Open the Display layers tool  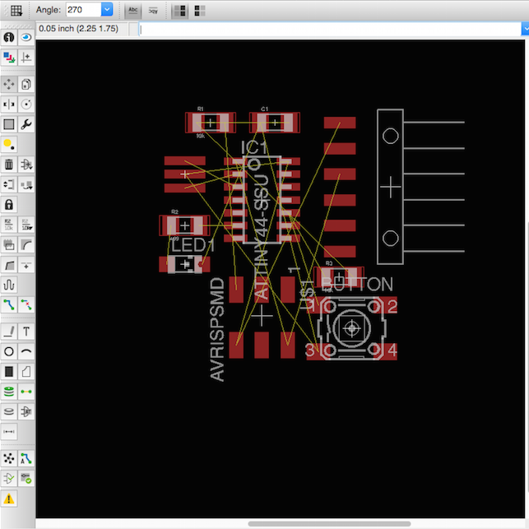[9, 58]
